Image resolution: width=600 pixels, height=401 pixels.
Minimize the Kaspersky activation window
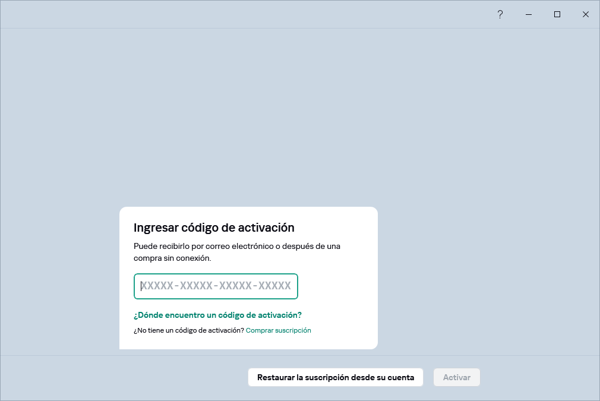point(528,14)
